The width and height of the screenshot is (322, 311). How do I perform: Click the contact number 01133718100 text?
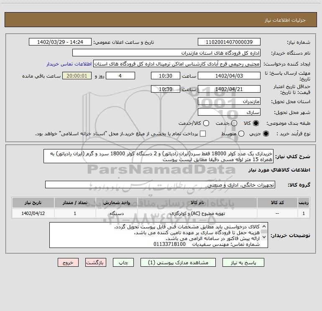[x=169, y=244]
